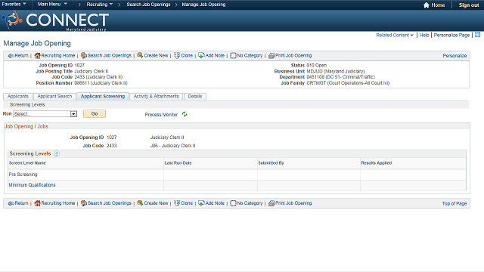
Task: Open the Main Menu dropdown
Action: [52, 4]
